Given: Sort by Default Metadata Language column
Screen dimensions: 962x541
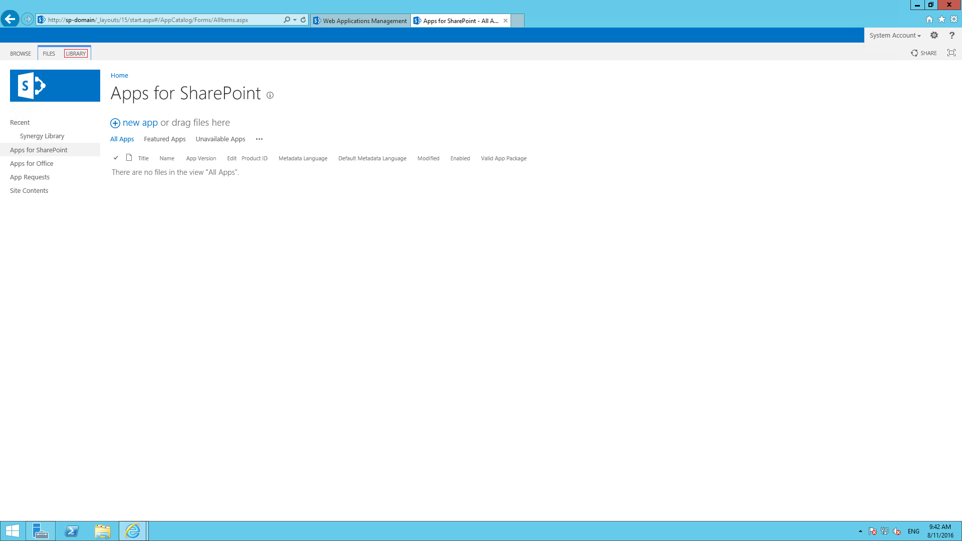Looking at the screenshot, I should pyautogui.click(x=372, y=158).
